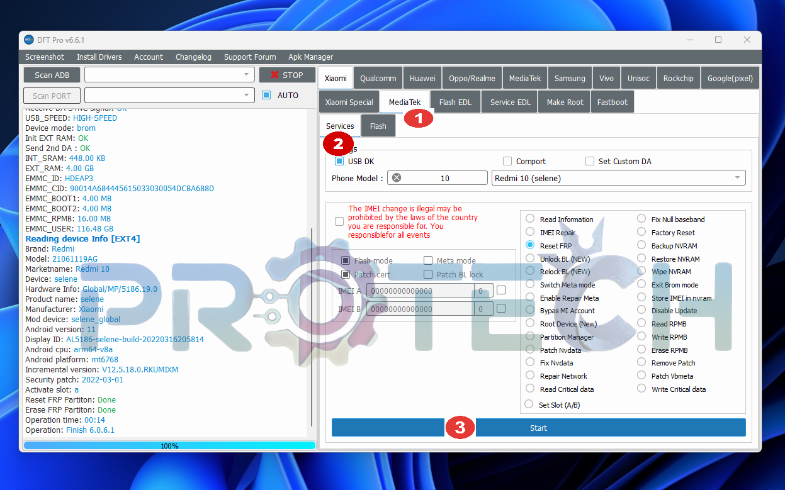The width and height of the screenshot is (785, 490).
Task: Select Fix Null baseband option
Action: pyautogui.click(x=641, y=219)
